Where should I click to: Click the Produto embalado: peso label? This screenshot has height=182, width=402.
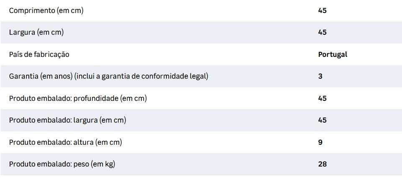[61, 164]
